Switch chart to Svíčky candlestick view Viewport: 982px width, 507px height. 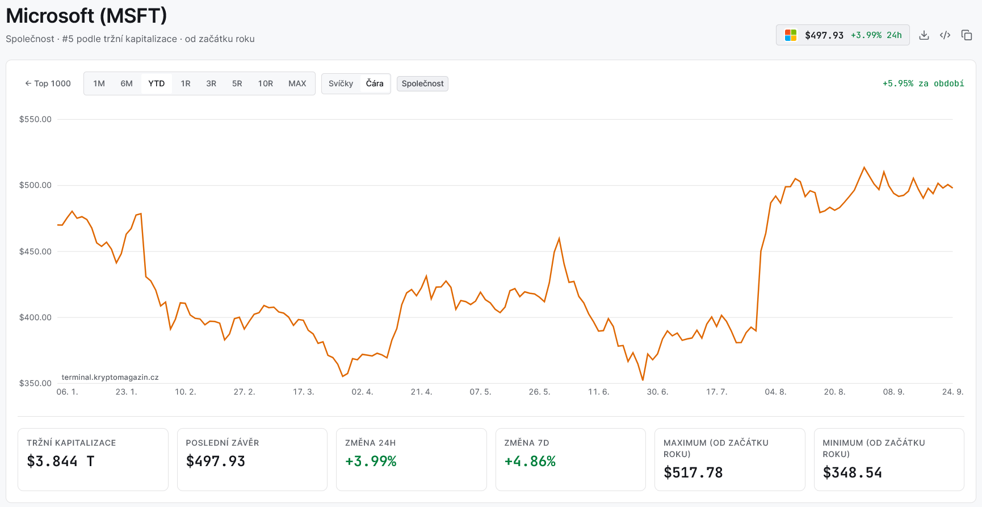coord(341,83)
